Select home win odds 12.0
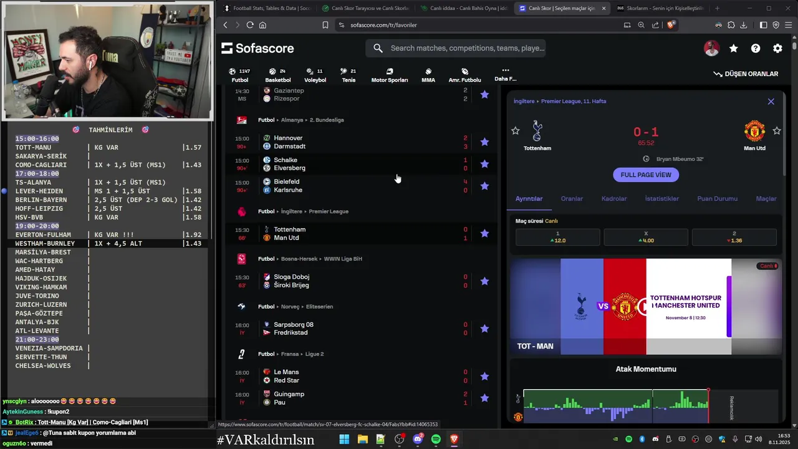 [x=558, y=237]
